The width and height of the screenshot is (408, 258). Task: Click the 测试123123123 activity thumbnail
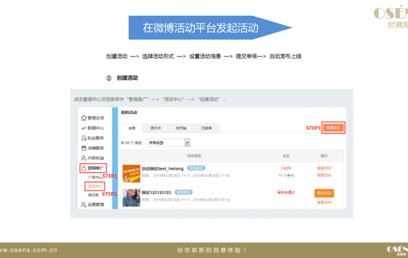click(x=132, y=198)
